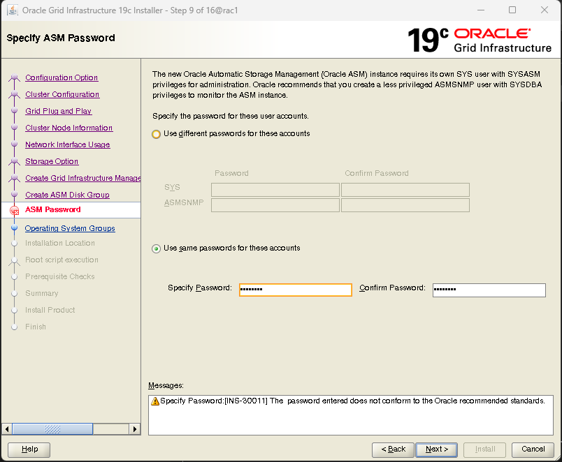Open Grid Plug and Play step
Screen dimensions: 562x462
tap(59, 111)
